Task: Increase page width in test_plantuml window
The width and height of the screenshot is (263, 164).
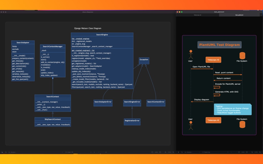Action: pyautogui.click(x=247, y=152)
